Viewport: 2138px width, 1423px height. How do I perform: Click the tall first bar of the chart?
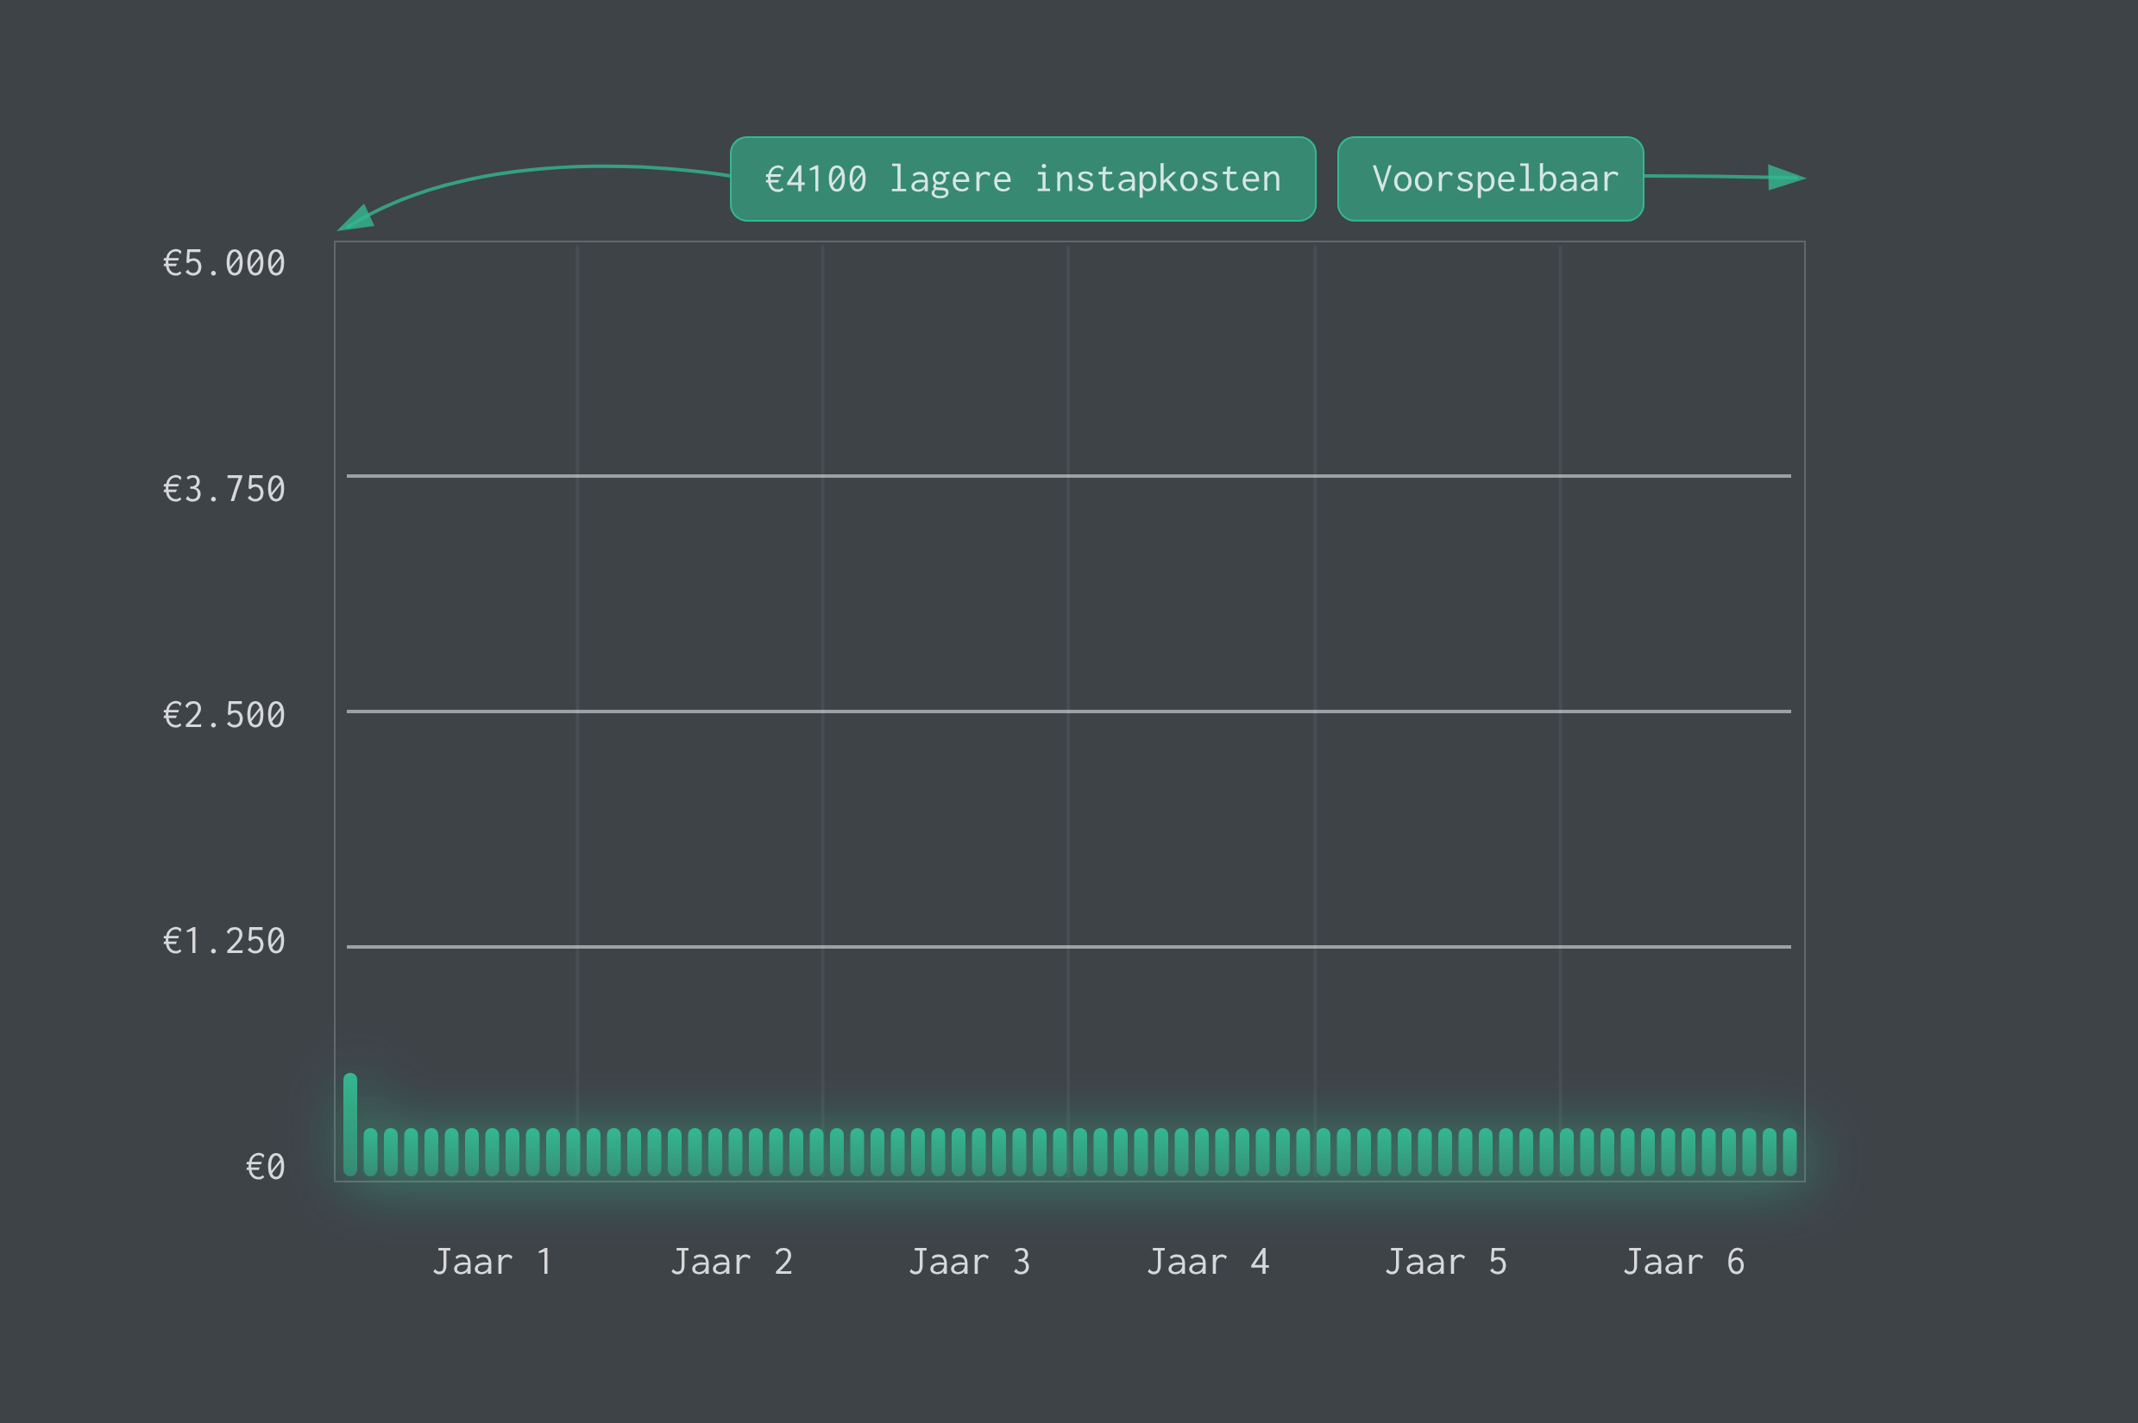coord(350,1124)
